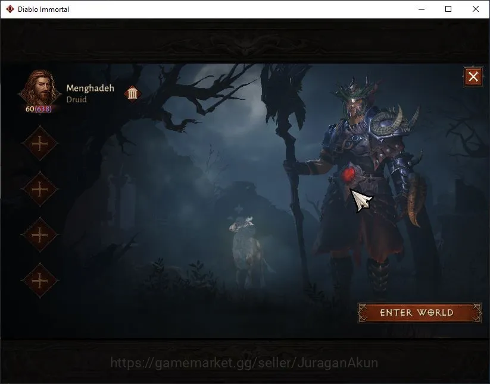Click the Enter World button
This screenshot has height=384, width=490.
pos(419,313)
